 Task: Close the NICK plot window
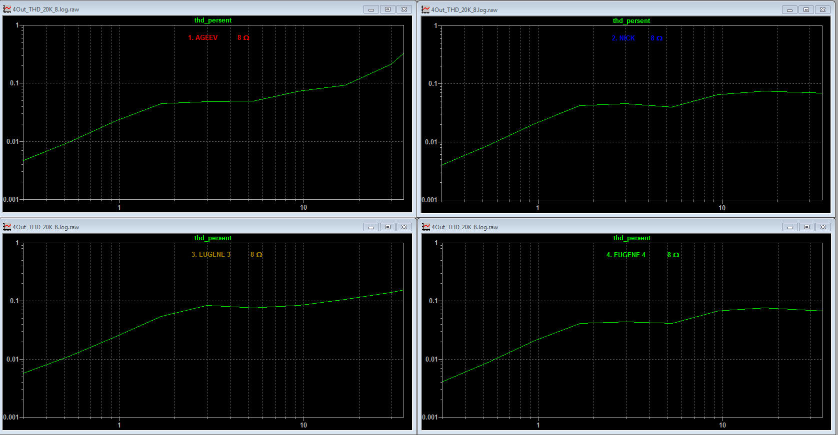pyautogui.click(x=822, y=10)
